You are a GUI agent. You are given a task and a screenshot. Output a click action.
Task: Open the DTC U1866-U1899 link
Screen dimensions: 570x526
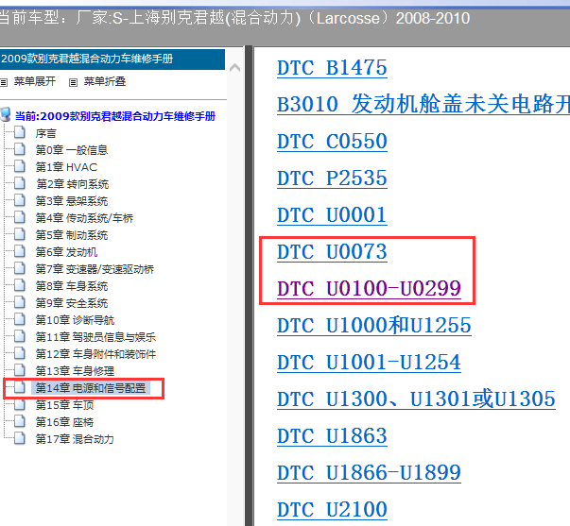coord(369,473)
